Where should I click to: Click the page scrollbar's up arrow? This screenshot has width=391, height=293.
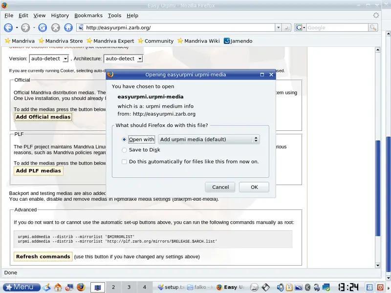[378, 50]
